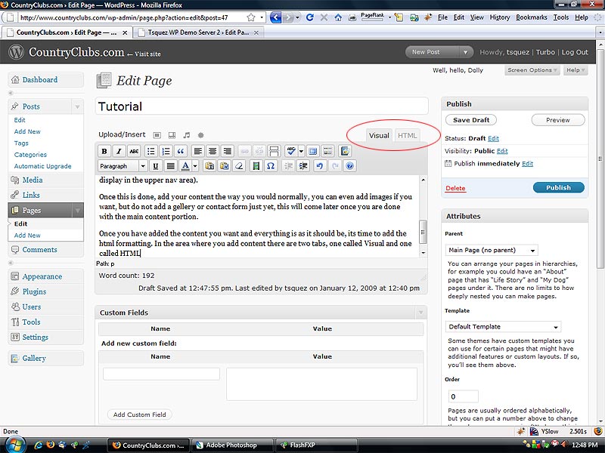Click the editor content scrollbar handle
This screenshot has height=453, width=605.
coord(423,232)
